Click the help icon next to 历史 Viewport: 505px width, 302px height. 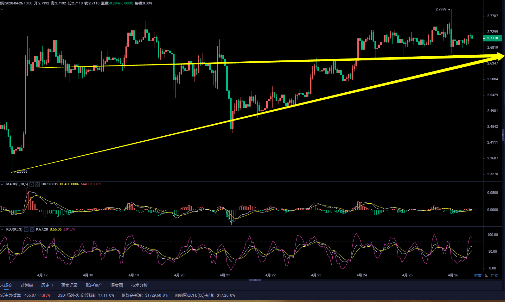coord(52,285)
